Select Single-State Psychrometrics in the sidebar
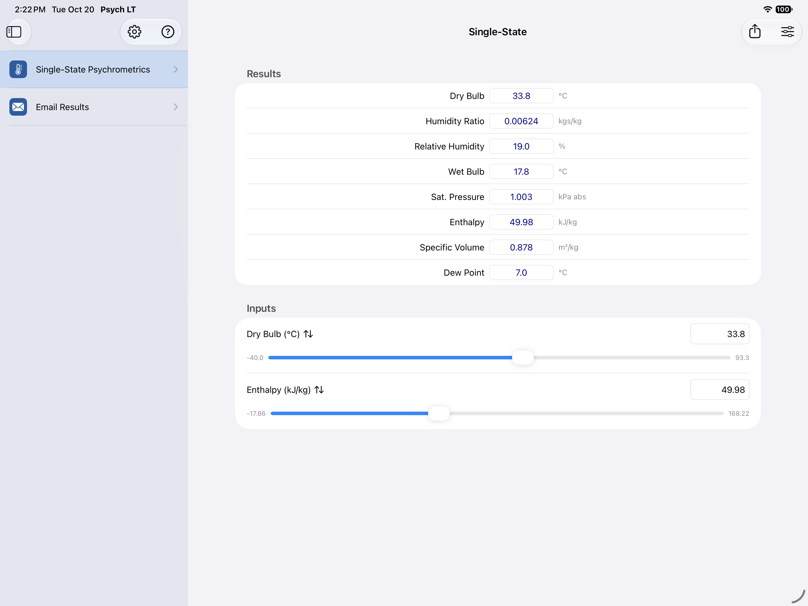 coord(94,69)
